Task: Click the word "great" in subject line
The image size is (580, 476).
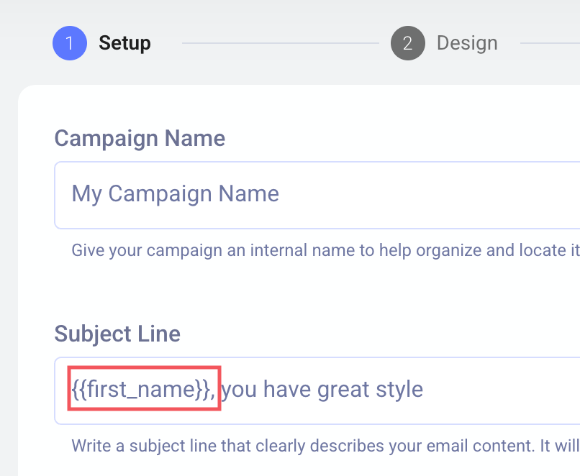Action: pos(343,390)
